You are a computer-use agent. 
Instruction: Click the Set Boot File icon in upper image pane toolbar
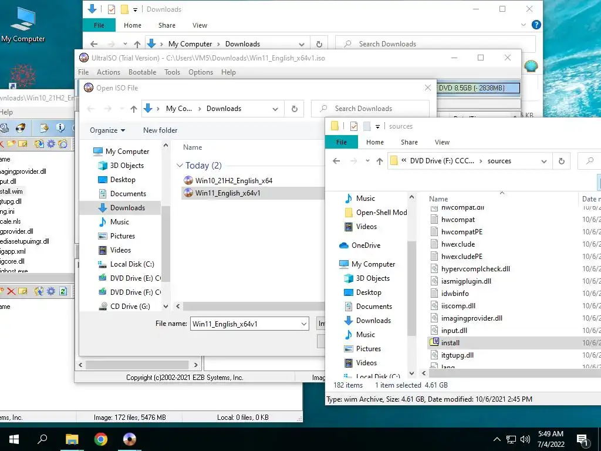(x=63, y=144)
